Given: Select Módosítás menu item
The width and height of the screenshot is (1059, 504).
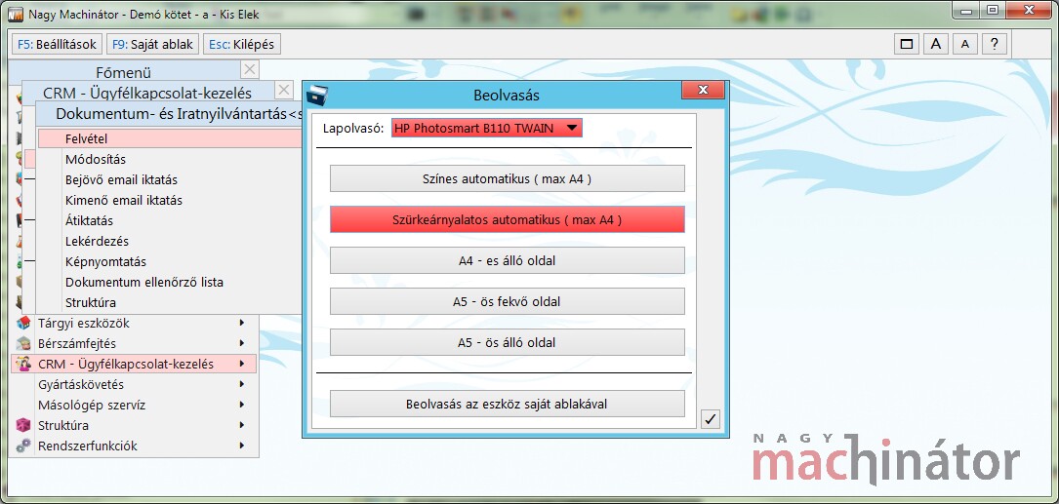Looking at the screenshot, I should [170, 159].
